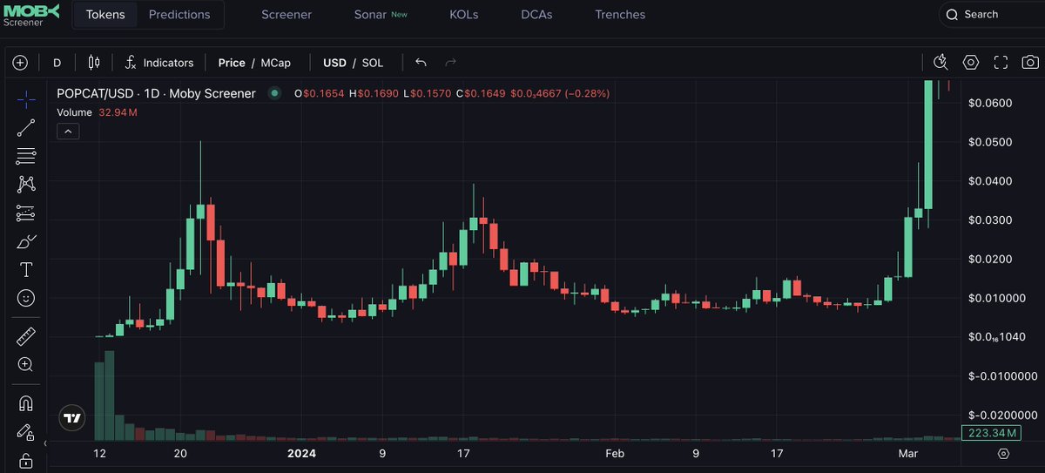Viewport: 1045px width, 473px height.
Task: Select the ruler measure tool
Action: click(26, 336)
